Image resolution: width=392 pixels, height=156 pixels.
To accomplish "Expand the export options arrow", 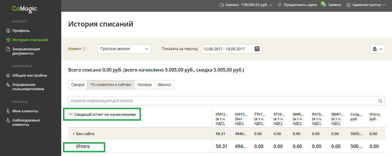I will pyautogui.click(x=381, y=49).
